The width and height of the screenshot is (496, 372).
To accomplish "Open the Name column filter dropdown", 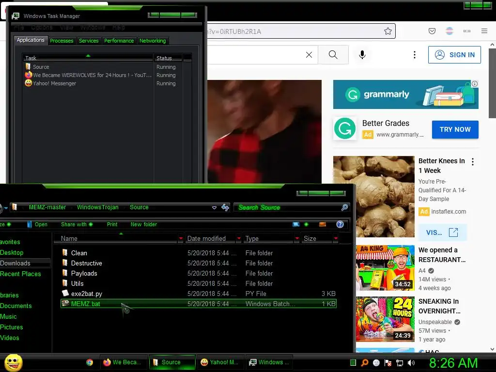I will (x=181, y=238).
